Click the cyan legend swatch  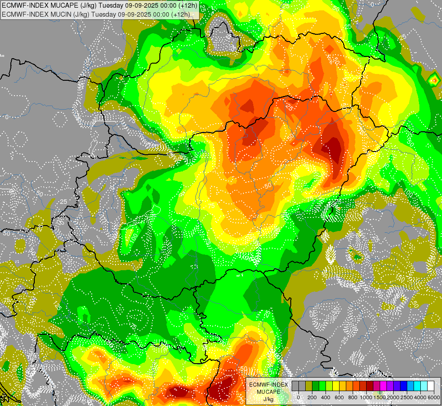tap(417, 386)
